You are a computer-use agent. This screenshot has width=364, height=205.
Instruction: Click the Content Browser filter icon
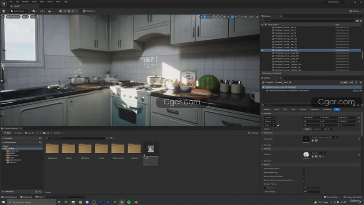[x=112, y=138]
